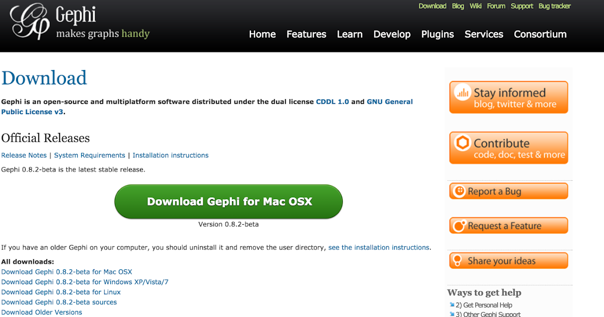Click the Contribute hexagon icon
Image resolution: width=604 pixels, height=317 pixels.
click(462, 143)
